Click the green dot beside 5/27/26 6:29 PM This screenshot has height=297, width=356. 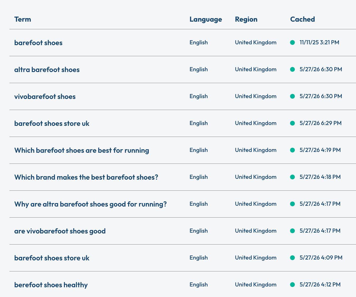coord(292,123)
